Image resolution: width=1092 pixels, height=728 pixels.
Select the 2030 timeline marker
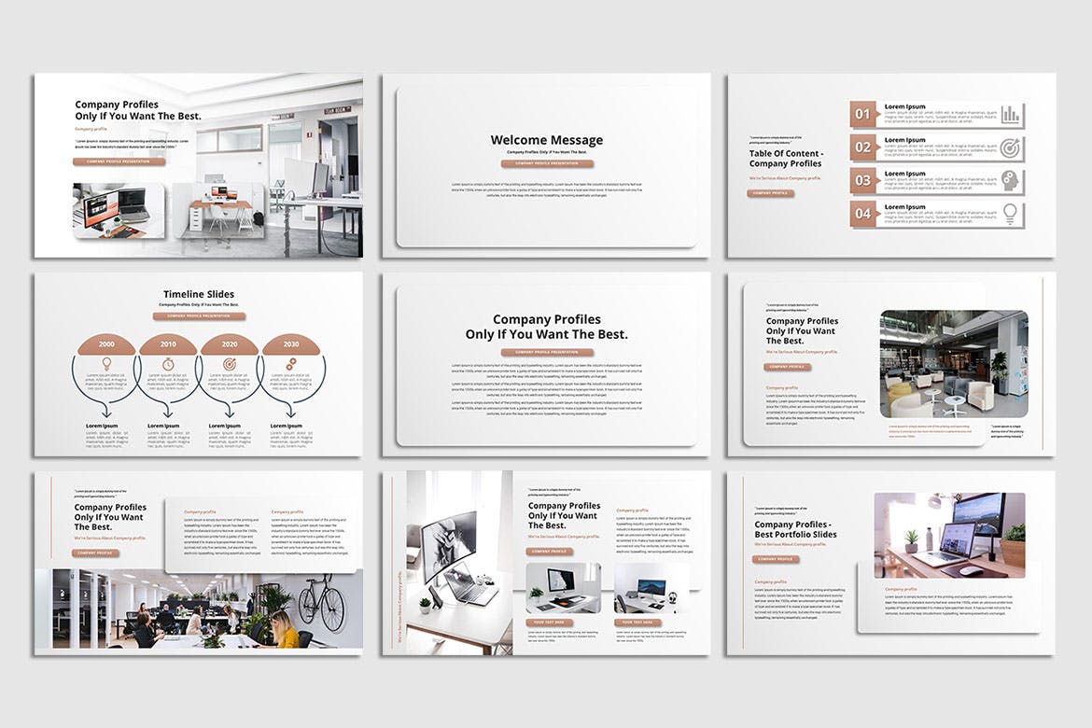pos(290,343)
